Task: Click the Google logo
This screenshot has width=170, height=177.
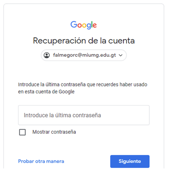Action: (84, 25)
